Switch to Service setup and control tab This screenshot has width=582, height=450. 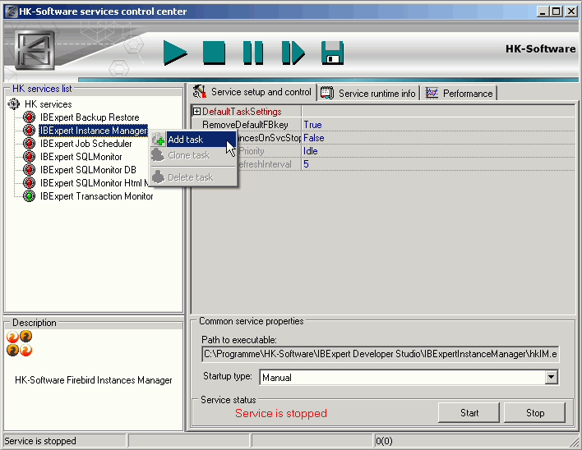coord(252,92)
